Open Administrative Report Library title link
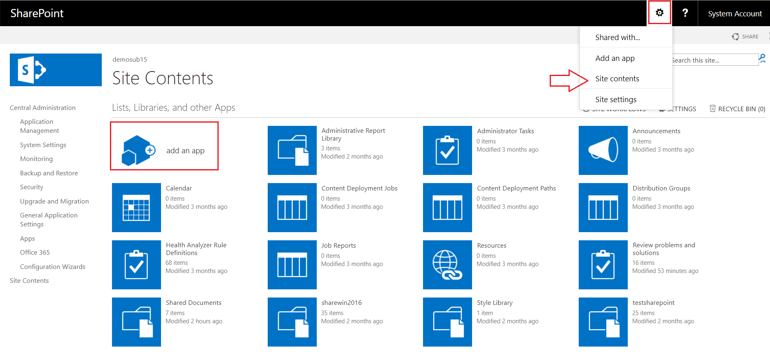Viewport: 770px width, 358px height. click(x=353, y=134)
